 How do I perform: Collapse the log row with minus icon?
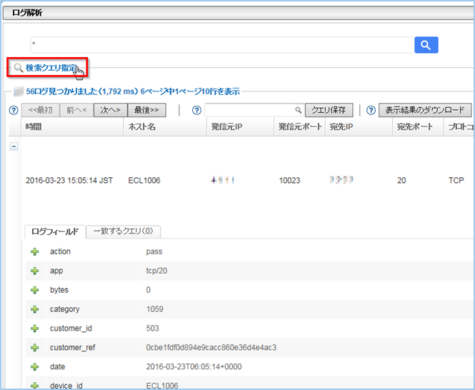(14, 146)
